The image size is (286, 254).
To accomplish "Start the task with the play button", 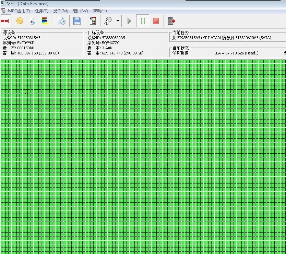I will pyautogui.click(x=129, y=21).
